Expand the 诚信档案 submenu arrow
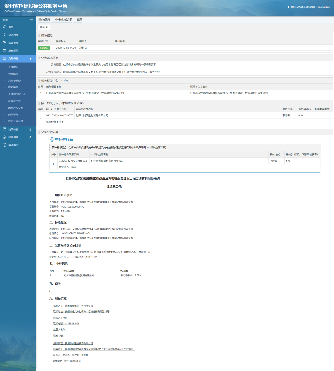 30,129
